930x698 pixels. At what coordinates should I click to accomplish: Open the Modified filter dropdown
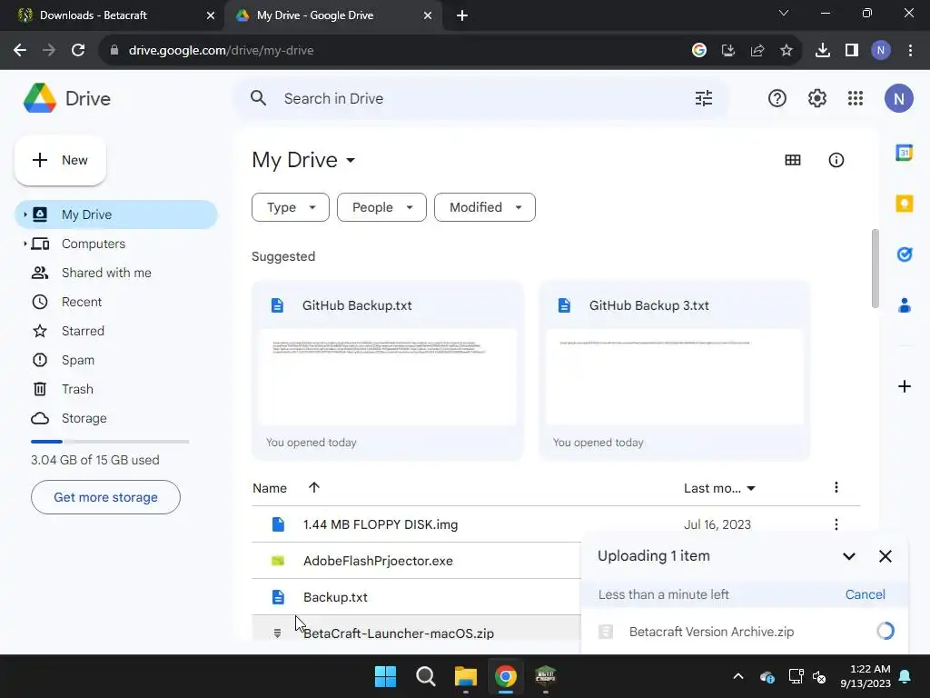coord(485,207)
